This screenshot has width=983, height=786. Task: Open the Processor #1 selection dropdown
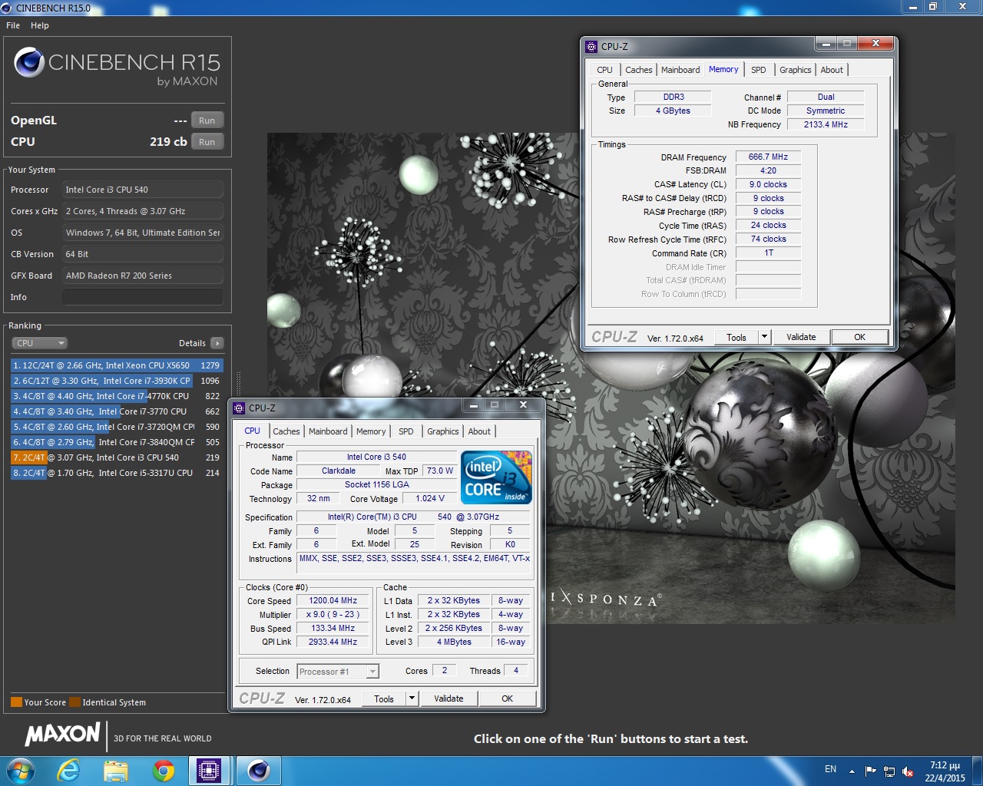(x=338, y=672)
